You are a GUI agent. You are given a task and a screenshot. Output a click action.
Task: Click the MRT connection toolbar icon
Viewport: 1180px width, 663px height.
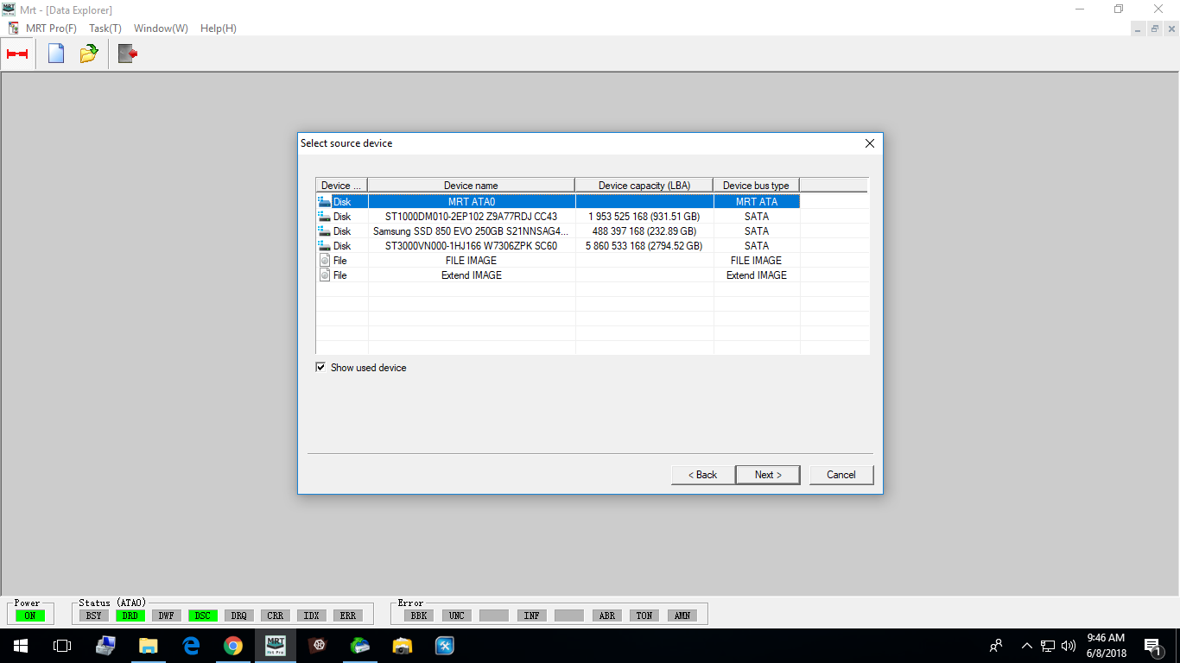pyautogui.click(x=18, y=53)
